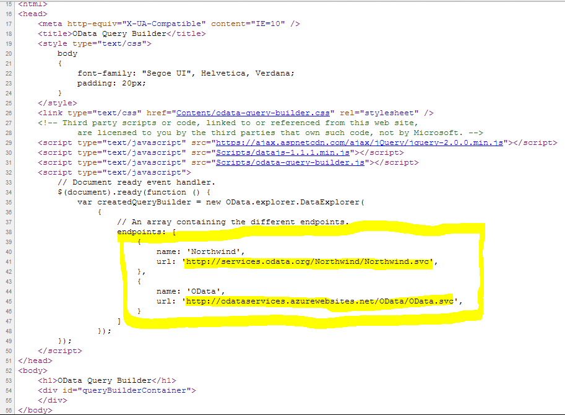The image size is (565, 415).
Task: Click the comment line "are licensed to you"
Action: 280,133
